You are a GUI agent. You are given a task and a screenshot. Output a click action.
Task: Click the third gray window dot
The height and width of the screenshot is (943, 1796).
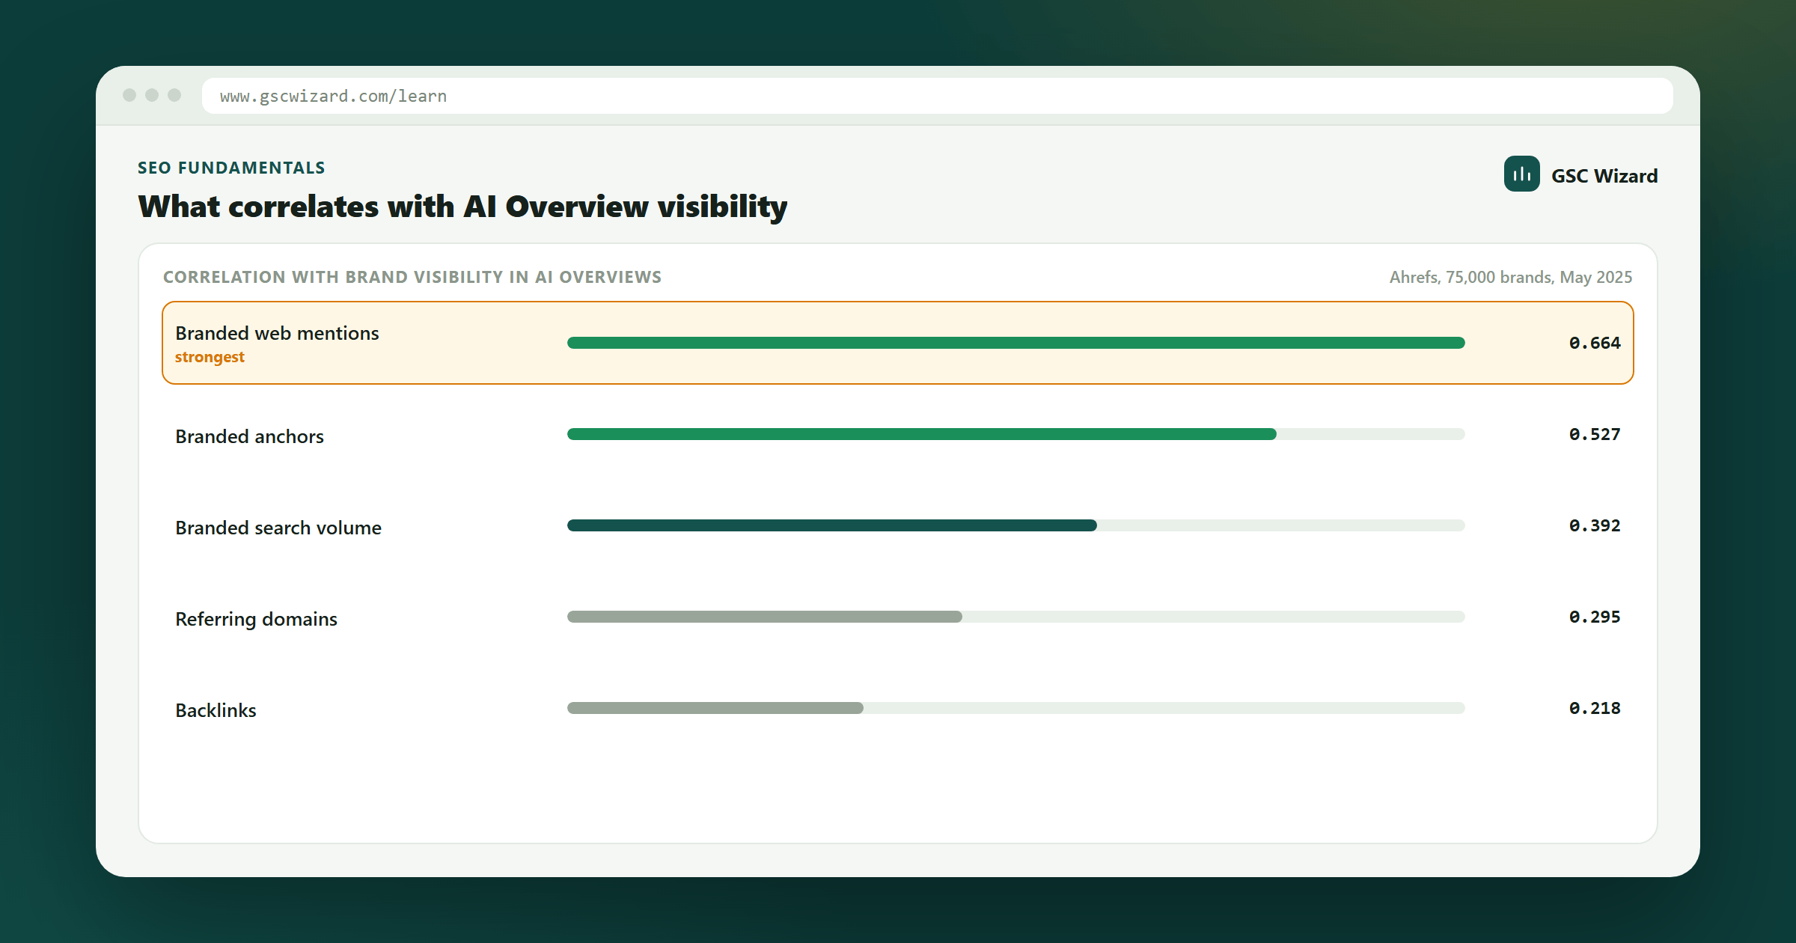pyautogui.click(x=174, y=95)
